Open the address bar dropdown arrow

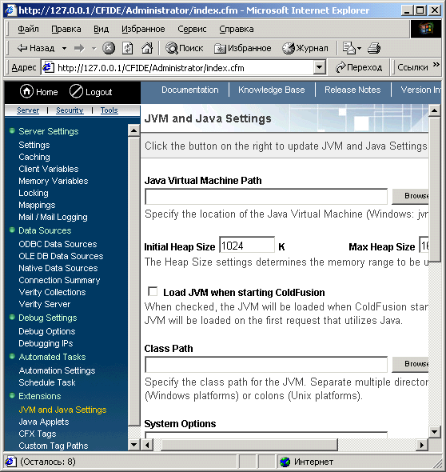320,67
